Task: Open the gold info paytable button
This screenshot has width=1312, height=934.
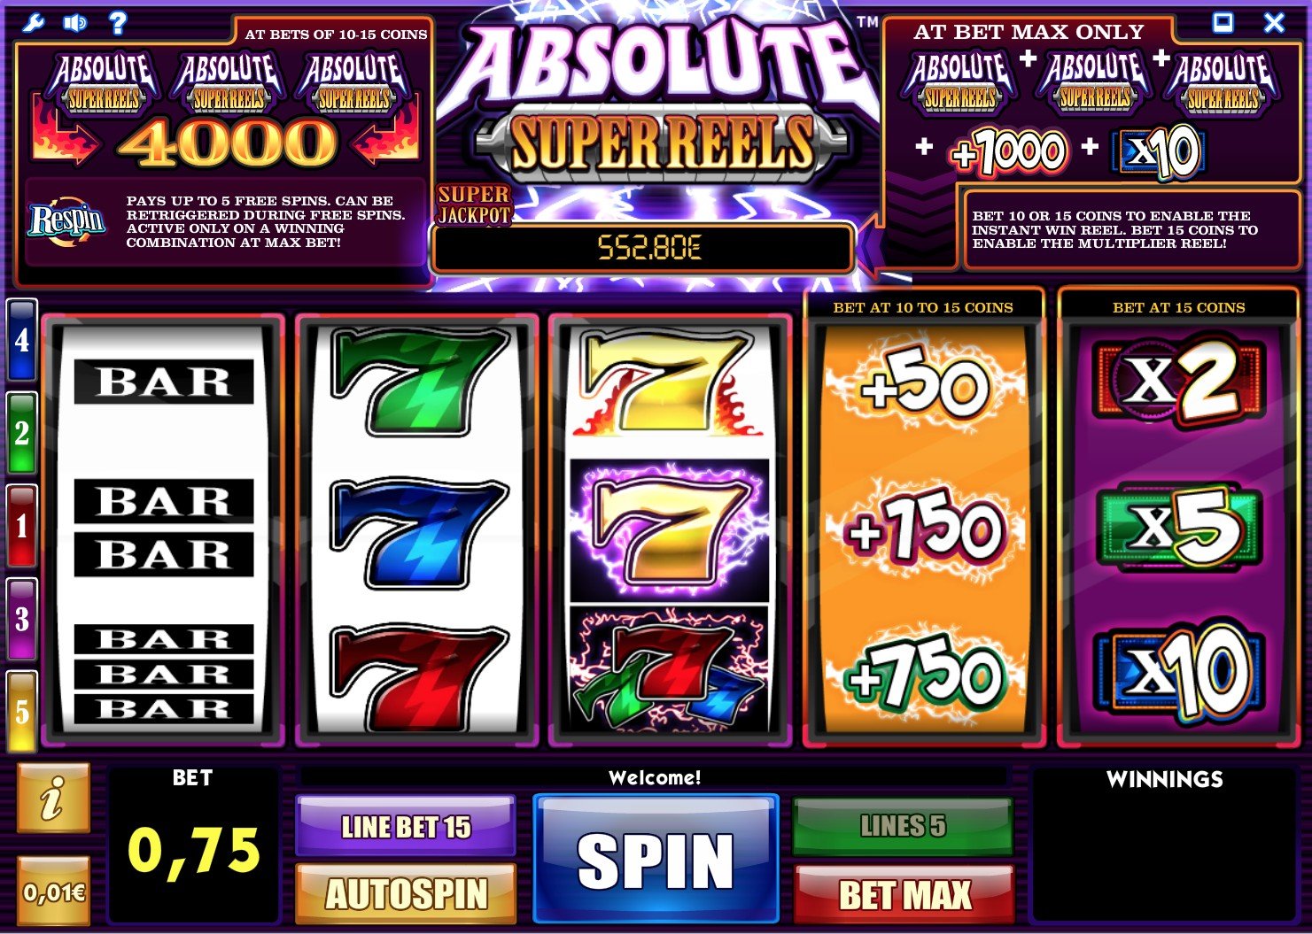Action: point(53,799)
